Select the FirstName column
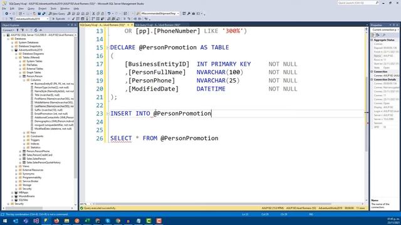The image size is (401, 225). click(54, 99)
